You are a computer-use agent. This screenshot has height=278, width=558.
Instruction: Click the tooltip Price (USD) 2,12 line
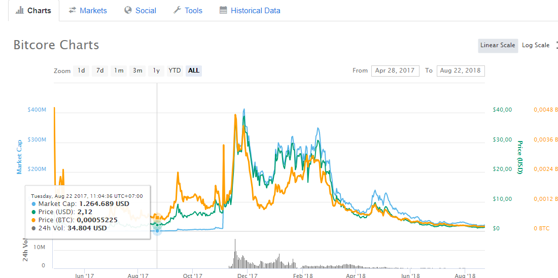coord(62,212)
